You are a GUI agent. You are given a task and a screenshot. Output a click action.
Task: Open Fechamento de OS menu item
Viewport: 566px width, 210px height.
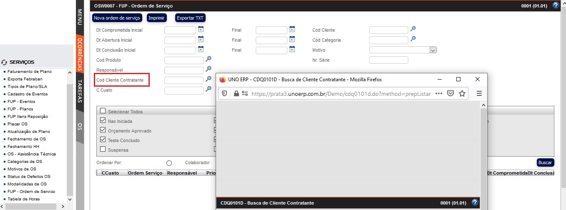(x=27, y=139)
